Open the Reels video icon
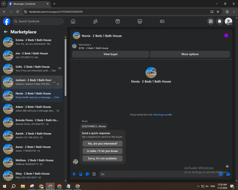 pyautogui.click(x=118, y=21)
